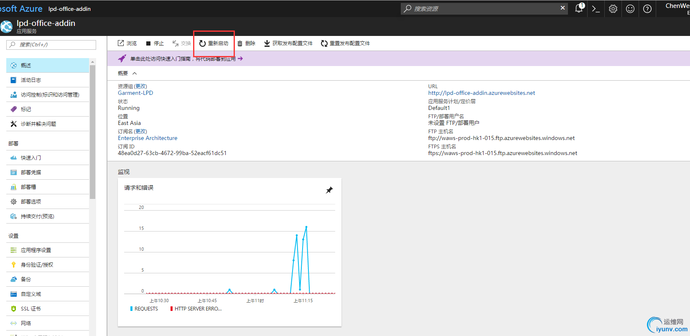Collapse the 概要 essentials section
The height and width of the screenshot is (336, 690).
[135, 74]
